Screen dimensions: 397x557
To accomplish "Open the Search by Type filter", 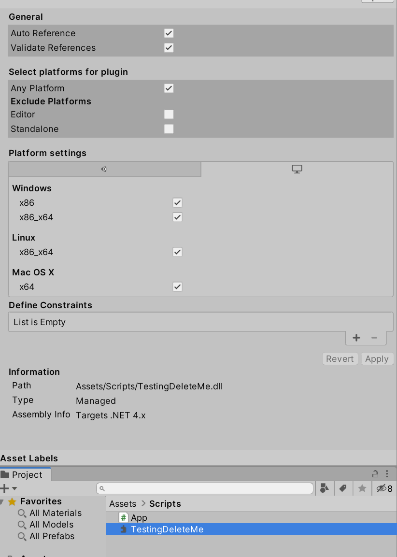I will 325,488.
